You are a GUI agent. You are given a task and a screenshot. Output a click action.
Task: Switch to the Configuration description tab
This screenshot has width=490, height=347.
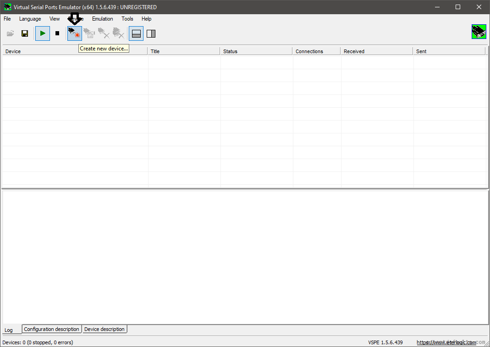tap(51, 329)
